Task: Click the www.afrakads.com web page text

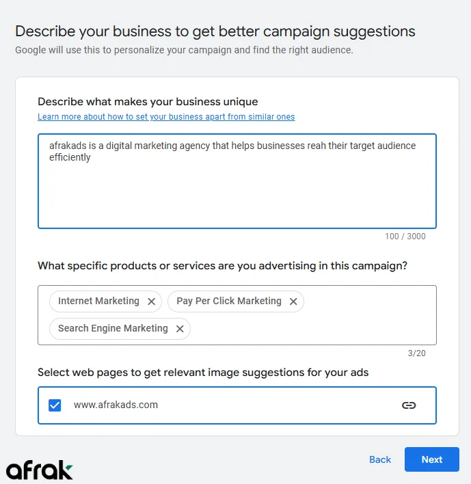Action: tap(116, 405)
